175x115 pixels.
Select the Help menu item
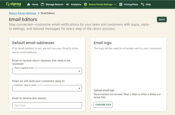148,4
